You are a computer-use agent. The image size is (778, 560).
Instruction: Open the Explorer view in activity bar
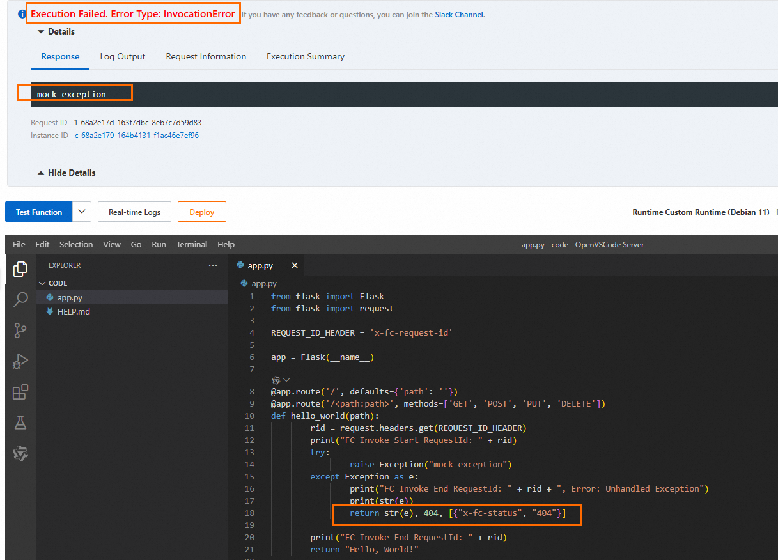20,269
